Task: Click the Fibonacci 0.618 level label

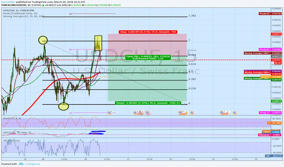Action: point(192,64)
